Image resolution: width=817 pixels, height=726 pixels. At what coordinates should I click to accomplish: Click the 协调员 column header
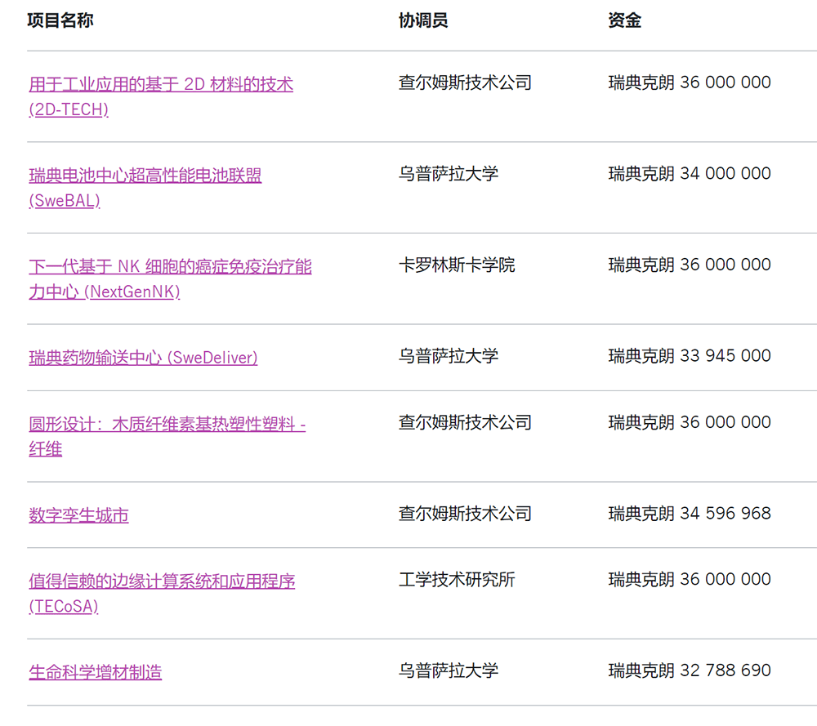423,20
